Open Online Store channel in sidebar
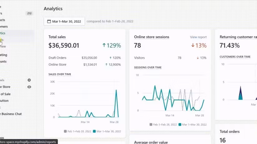Screen dimensions: 257x144 pyautogui.click(x=5, y=87)
